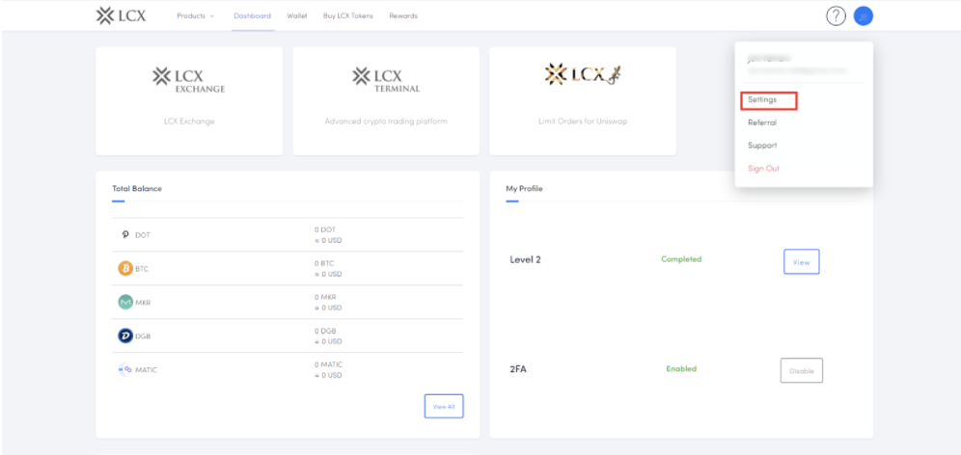Click the 0 DOT balance value

pyautogui.click(x=325, y=229)
